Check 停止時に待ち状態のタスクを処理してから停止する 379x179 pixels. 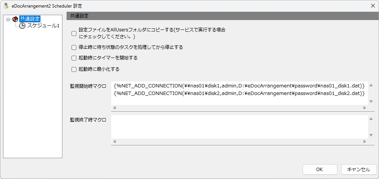tap(74, 47)
